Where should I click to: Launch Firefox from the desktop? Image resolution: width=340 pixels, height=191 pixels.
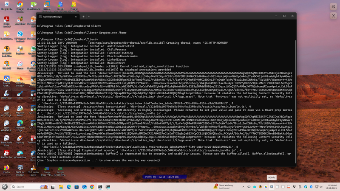[x=7, y=168]
